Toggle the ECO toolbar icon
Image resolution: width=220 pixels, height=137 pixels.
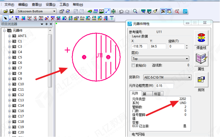(107, 11)
